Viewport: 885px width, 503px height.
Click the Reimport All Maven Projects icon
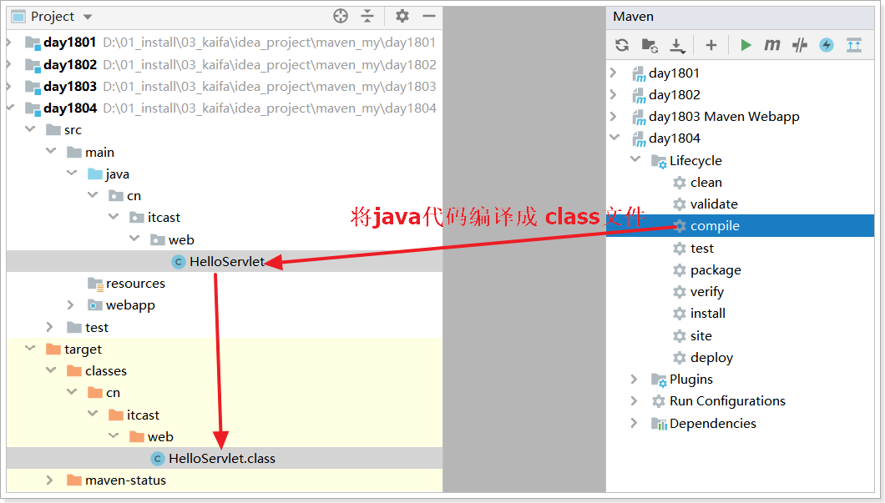(622, 45)
